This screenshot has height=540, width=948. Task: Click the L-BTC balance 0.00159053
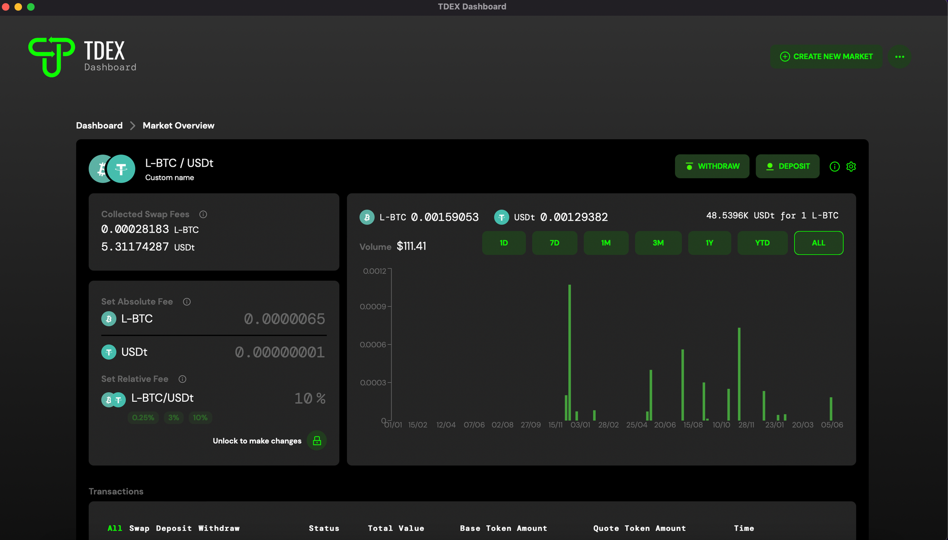pos(445,217)
